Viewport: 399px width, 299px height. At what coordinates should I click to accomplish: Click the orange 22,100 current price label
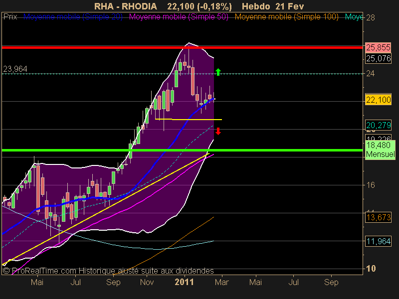click(378, 100)
